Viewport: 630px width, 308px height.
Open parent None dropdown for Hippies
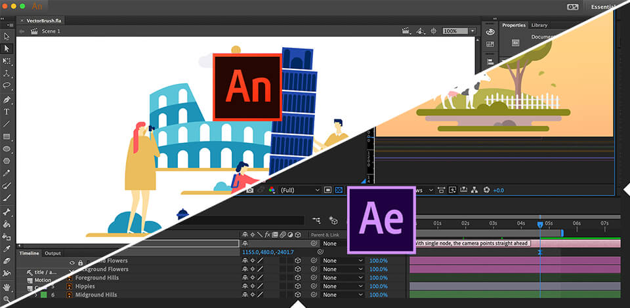[x=343, y=286]
